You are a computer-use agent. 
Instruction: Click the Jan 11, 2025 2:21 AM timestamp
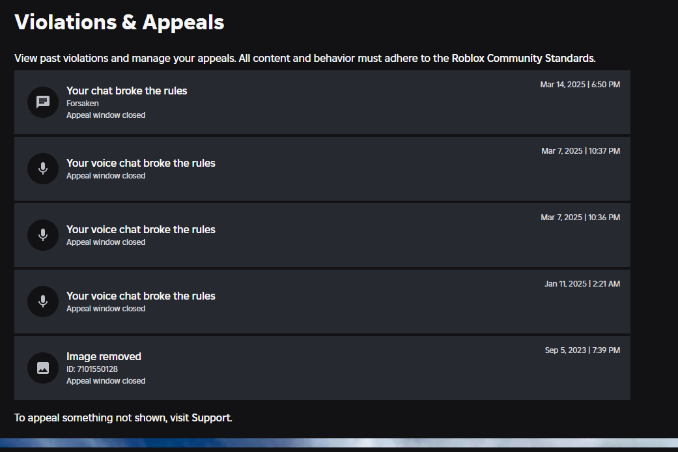click(582, 284)
